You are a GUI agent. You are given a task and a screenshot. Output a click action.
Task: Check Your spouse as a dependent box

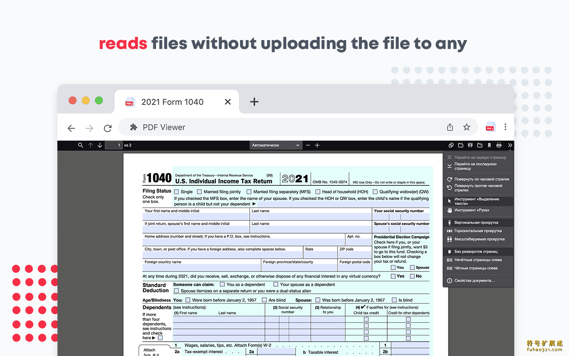coord(276,284)
